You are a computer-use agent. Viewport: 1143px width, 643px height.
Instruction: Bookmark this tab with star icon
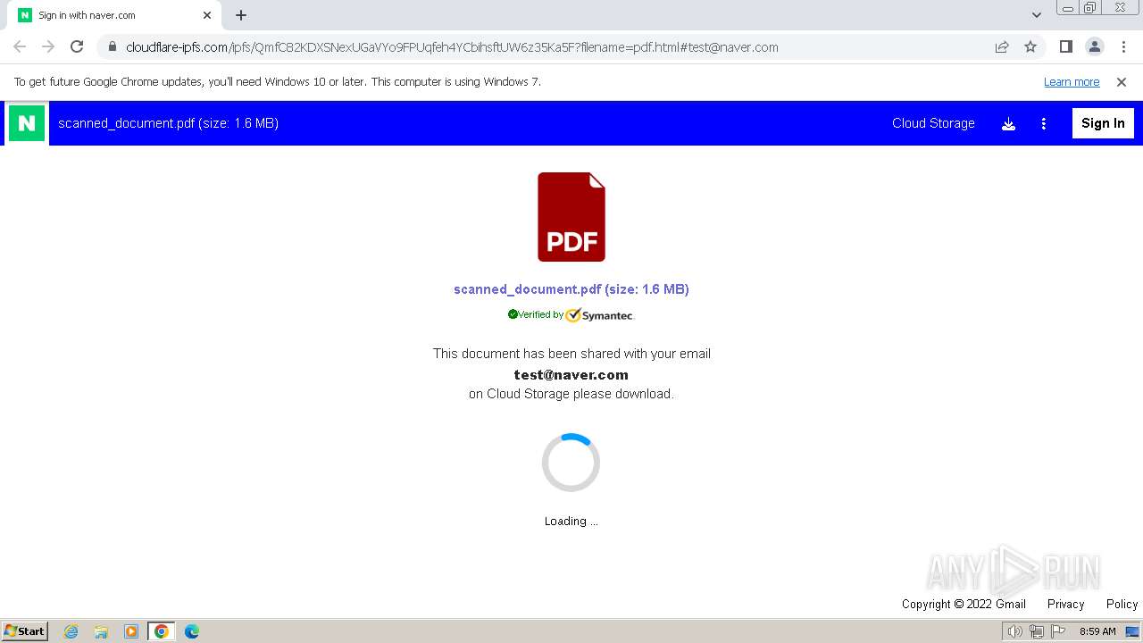tap(1030, 46)
